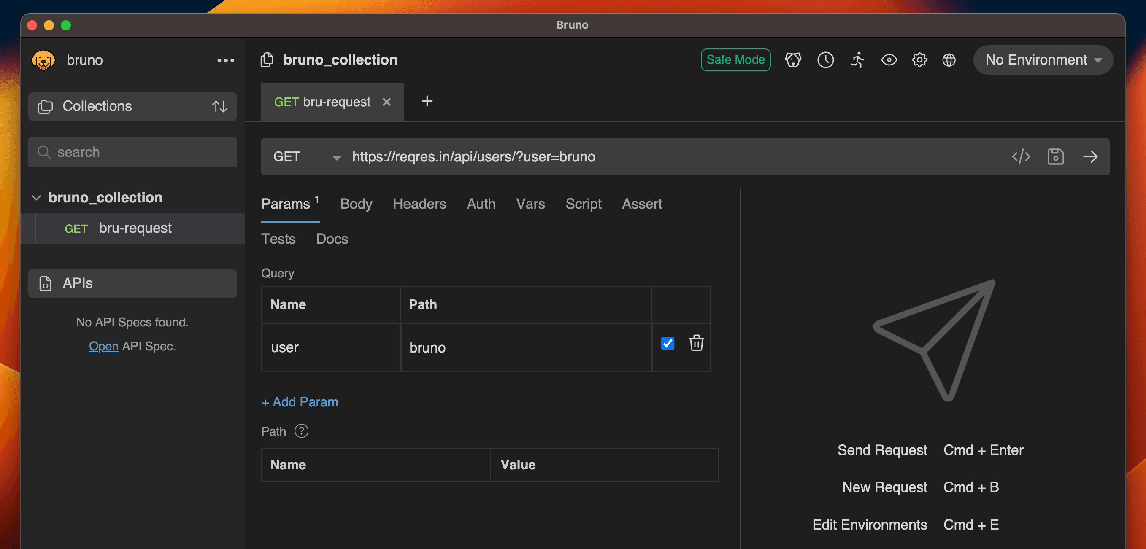
Task: Switch to the Headers tab
Action: tap(419, 204)
